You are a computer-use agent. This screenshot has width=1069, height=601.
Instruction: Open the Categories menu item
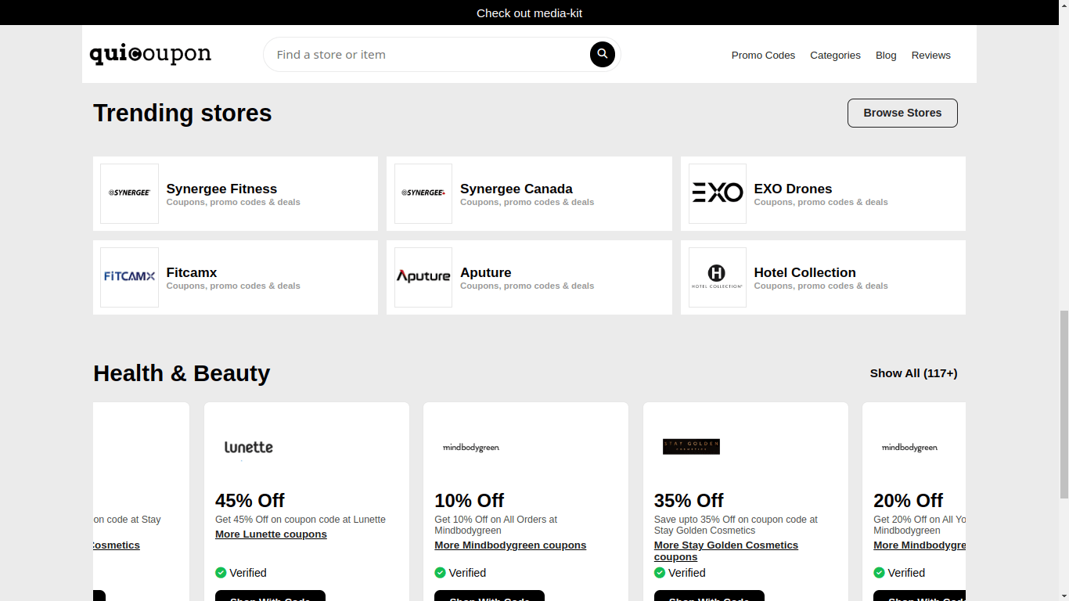tap(835, 56)
